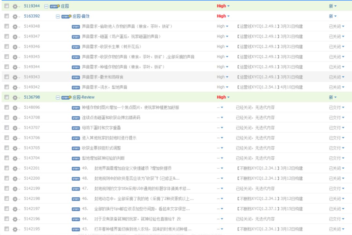
Task: Open the empty priority dropdown for 5143705
Action: 220,148
